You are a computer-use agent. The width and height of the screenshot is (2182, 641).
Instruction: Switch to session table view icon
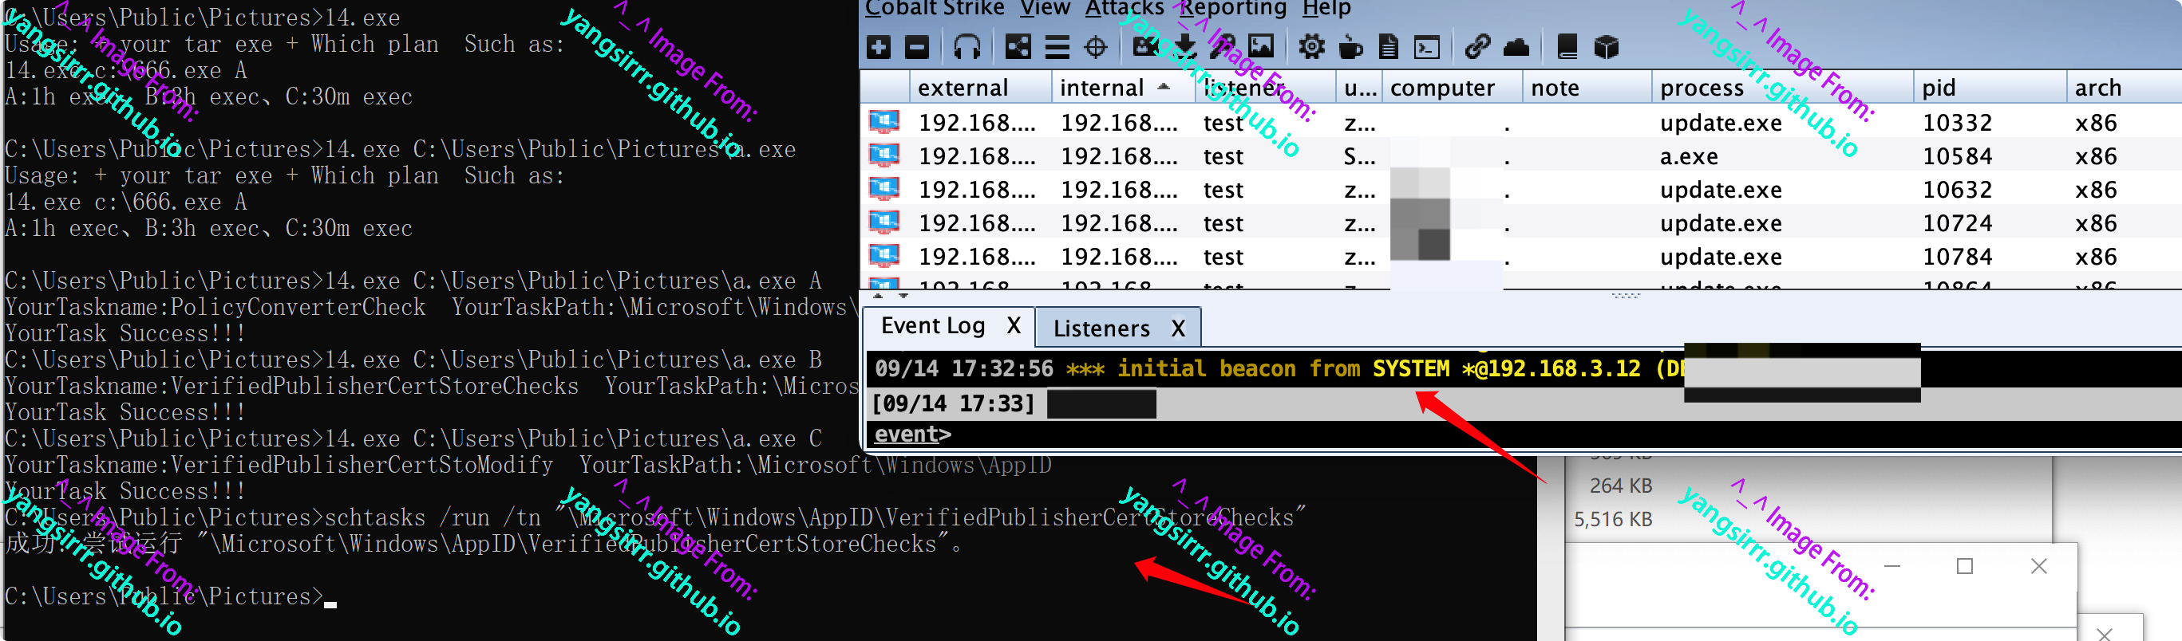[x=1056, y=46]
